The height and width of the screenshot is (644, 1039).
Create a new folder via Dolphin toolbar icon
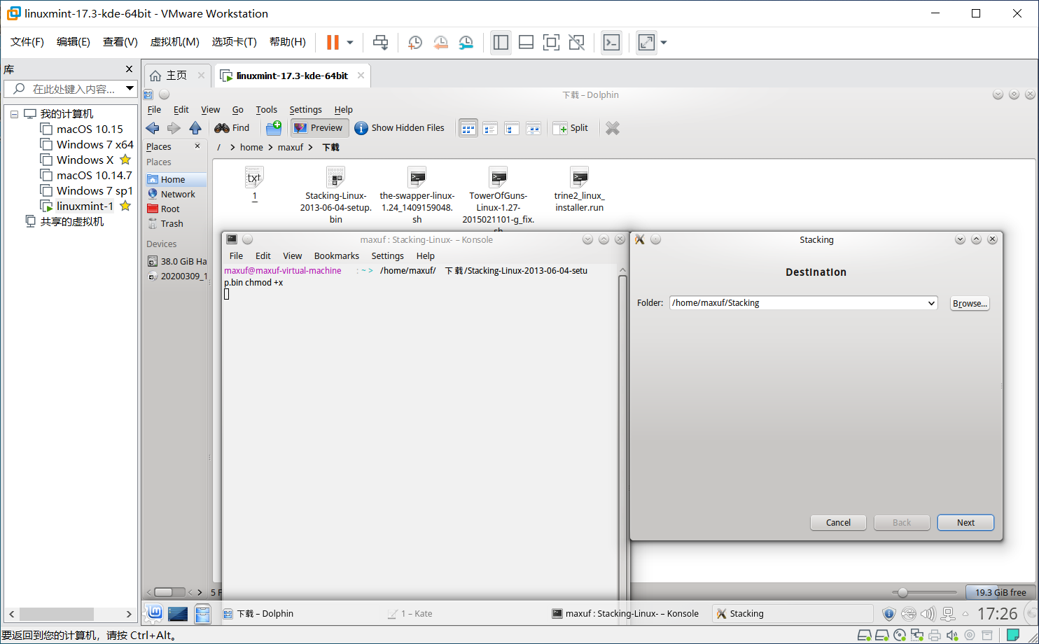click(274, 128)
